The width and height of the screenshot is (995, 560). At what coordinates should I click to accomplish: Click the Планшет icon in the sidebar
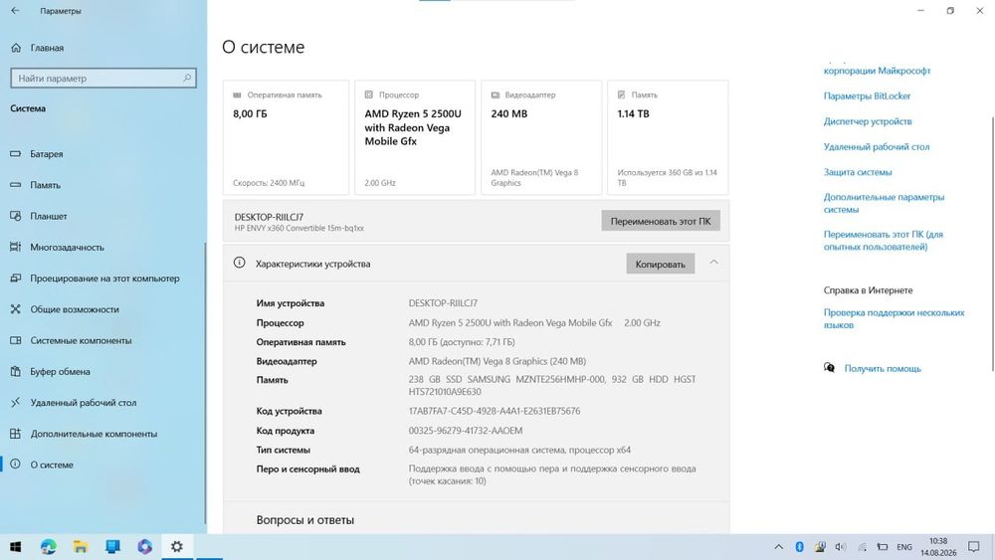(x=16, y=216)
